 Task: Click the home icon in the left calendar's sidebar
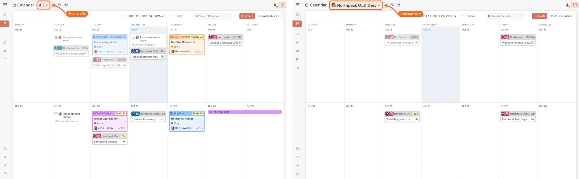point(5,14)
